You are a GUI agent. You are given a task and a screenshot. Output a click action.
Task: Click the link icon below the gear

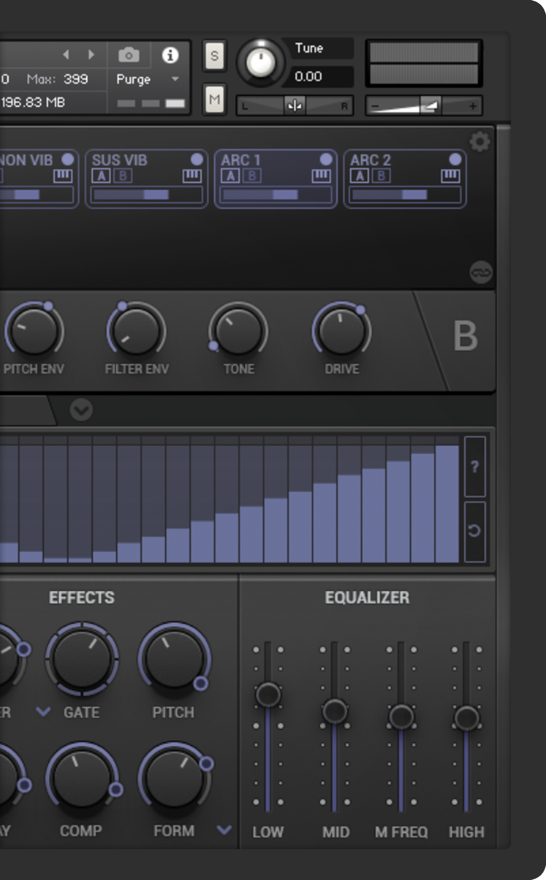481,273
